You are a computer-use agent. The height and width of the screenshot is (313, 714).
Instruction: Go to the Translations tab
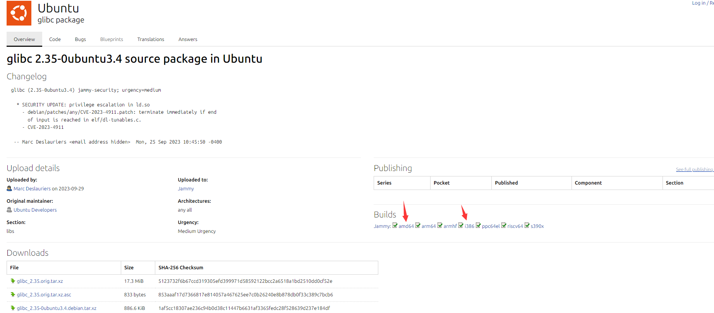(151, 39)
